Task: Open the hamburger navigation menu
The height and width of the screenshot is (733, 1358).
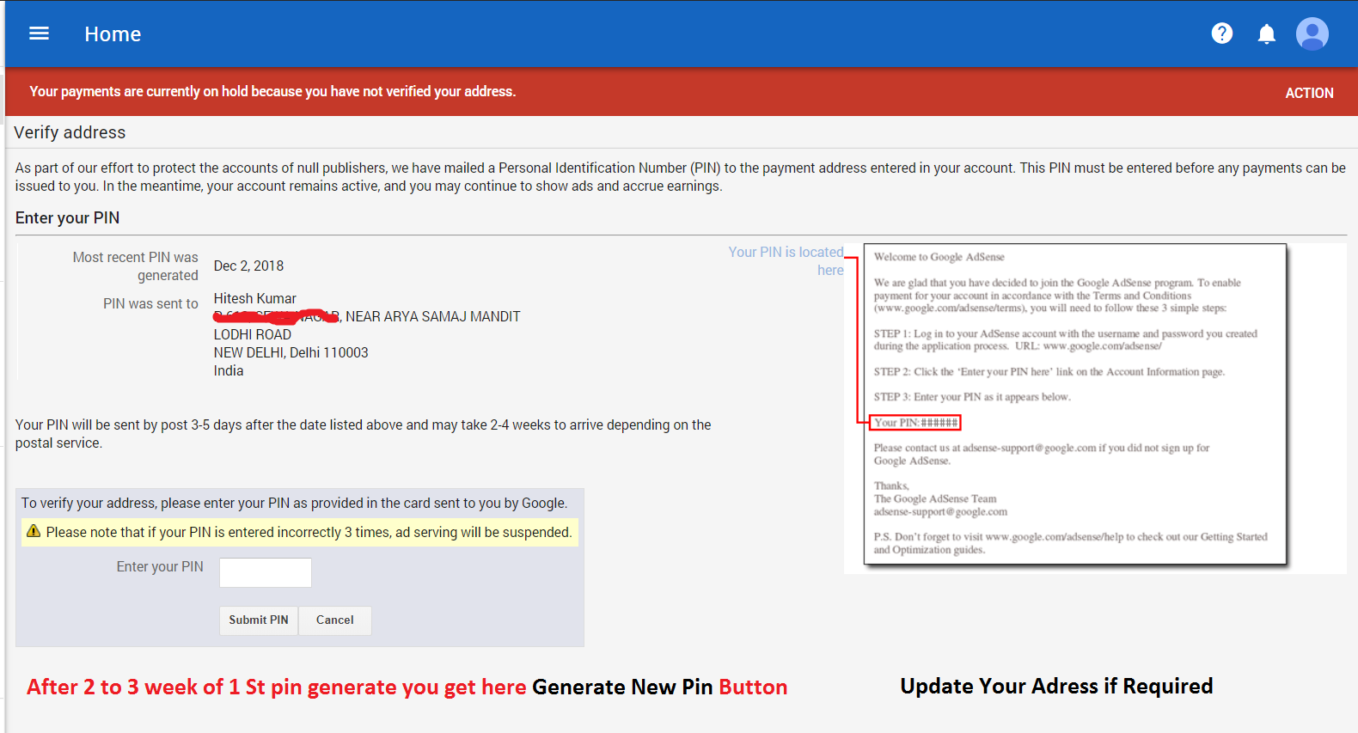Action: [x=39, y=34]
